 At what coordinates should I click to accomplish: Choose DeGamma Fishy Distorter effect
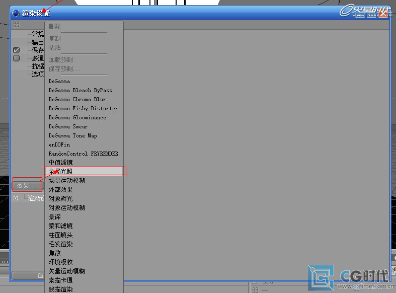point(84,109)
